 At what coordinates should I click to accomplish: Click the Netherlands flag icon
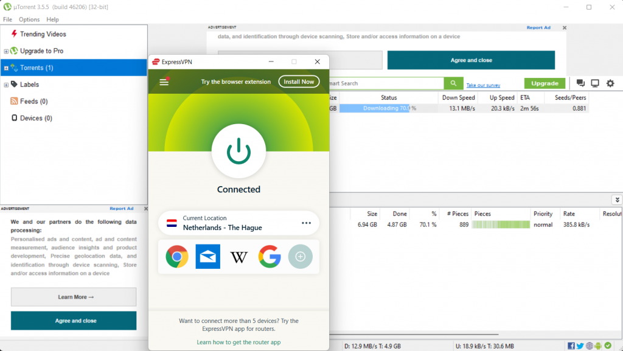click(x=172, y=223)
